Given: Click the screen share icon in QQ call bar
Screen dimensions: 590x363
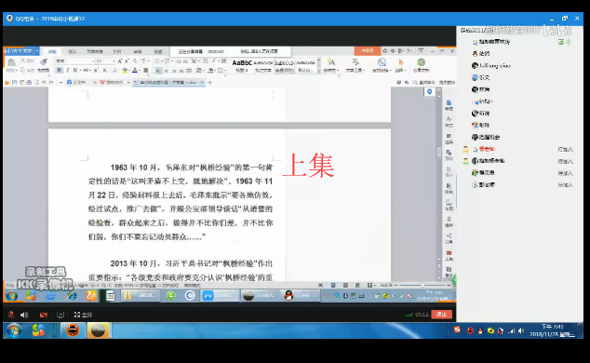Looking at the screenshot, I should point(60,315).
